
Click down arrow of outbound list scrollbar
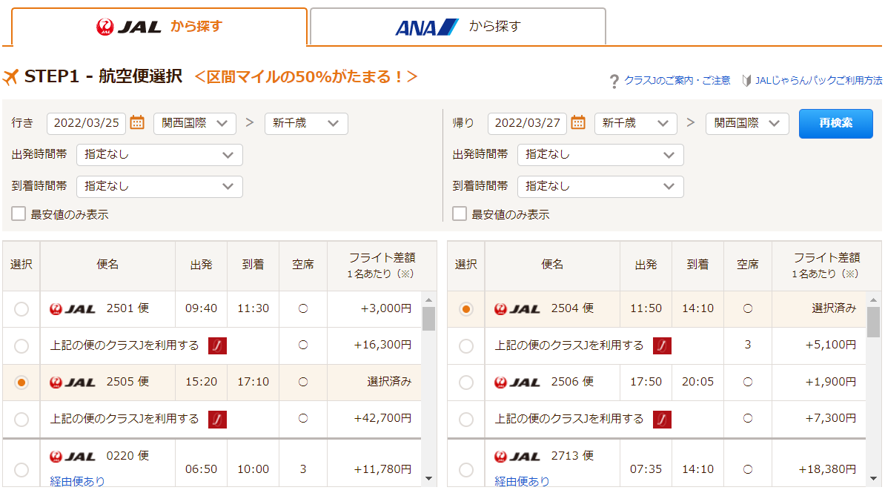pyautogui.click(x=429, y=479)
